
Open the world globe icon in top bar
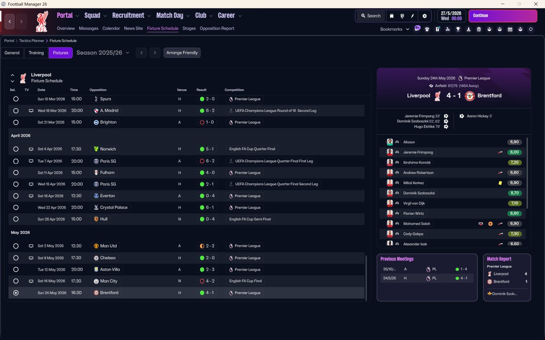tap(402, 16)
